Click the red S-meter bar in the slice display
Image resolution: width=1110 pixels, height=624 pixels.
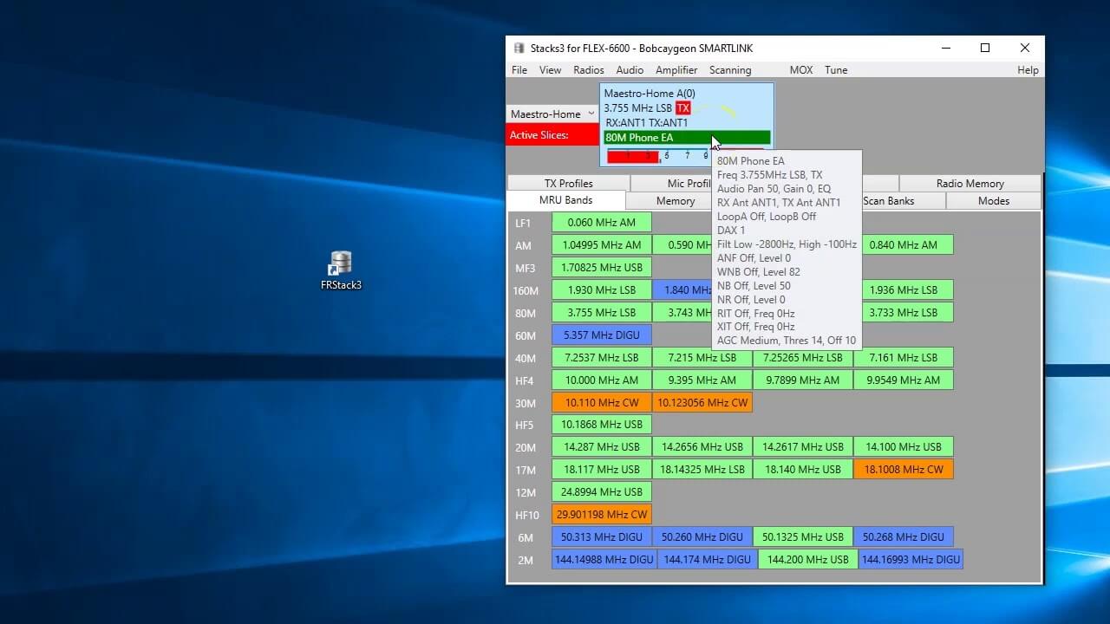tap(634, 156)
